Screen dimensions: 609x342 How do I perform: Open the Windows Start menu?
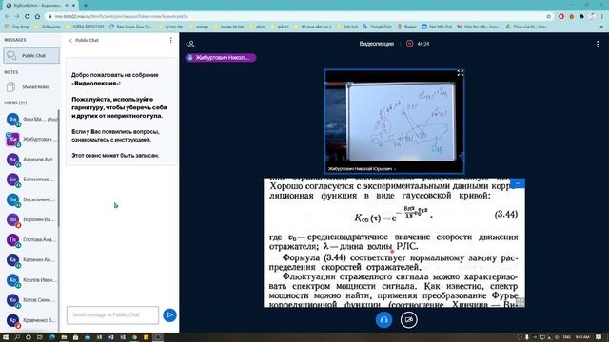click(6, 337)
